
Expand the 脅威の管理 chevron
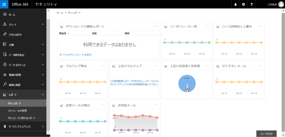pos(43,74)
